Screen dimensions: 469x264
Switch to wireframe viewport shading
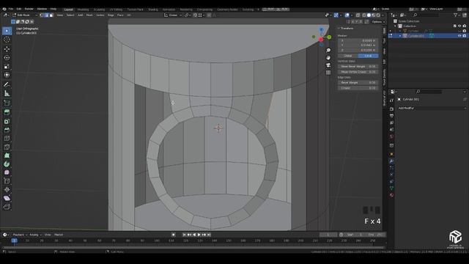point(364,15)
